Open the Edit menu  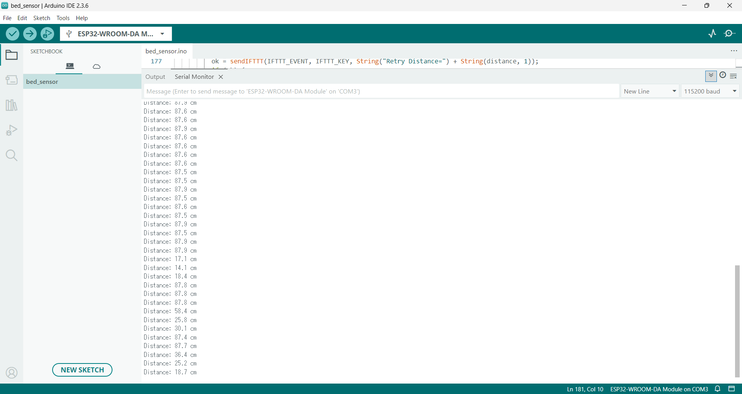pyautogui.click(x=22, y=18)
